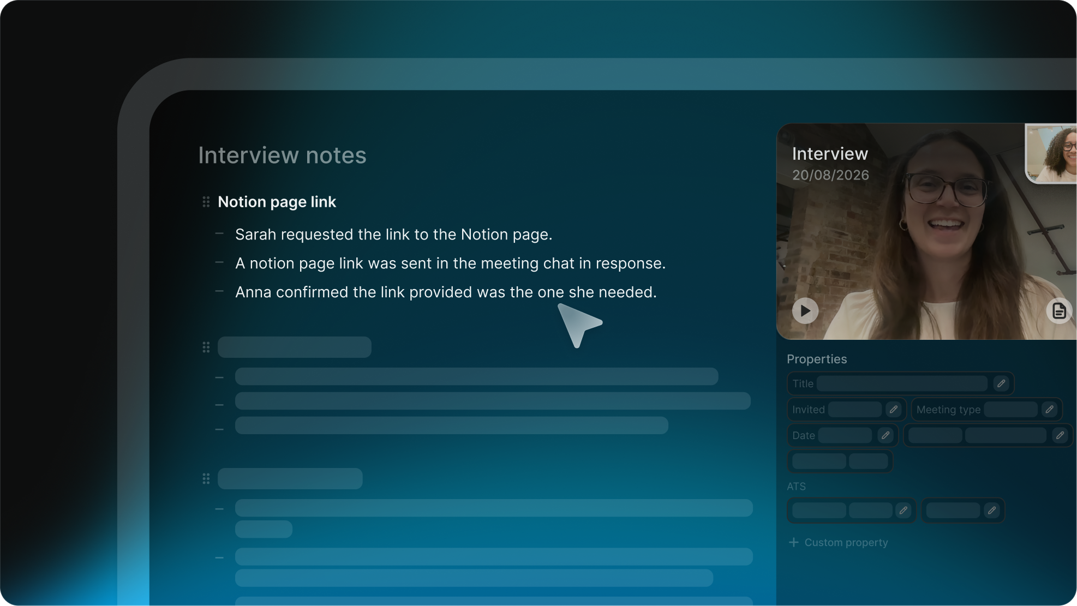The image size is (1077, 606).
Task: Edit the Date property pencil icon
Action: pos(885,435)
